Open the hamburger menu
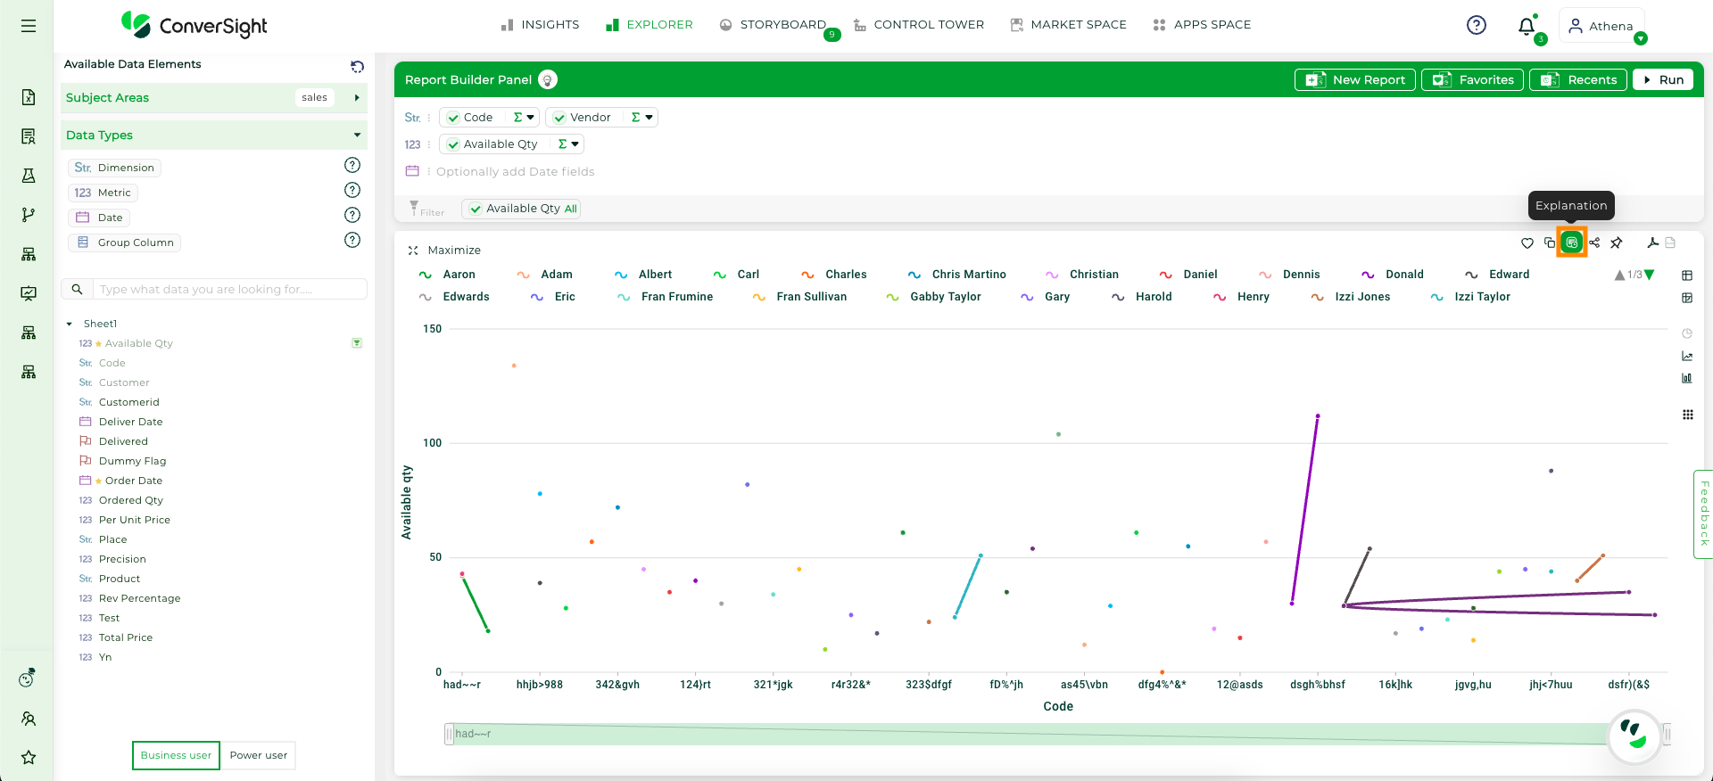The image size is (1713, 781). pyautogui.click(x=29, y=26)
